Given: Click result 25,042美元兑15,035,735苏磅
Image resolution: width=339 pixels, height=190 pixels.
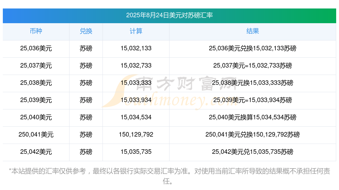Looking at the screenshot, I should pyautogui.click(x=253, y=152).
